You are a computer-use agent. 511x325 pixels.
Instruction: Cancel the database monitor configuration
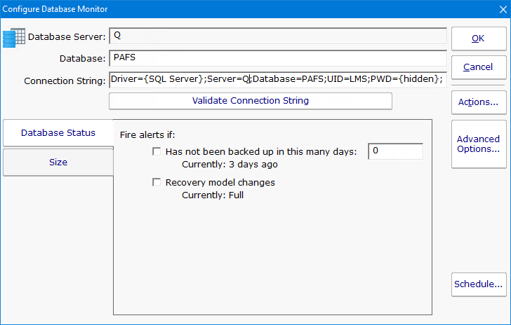point(478,67)
